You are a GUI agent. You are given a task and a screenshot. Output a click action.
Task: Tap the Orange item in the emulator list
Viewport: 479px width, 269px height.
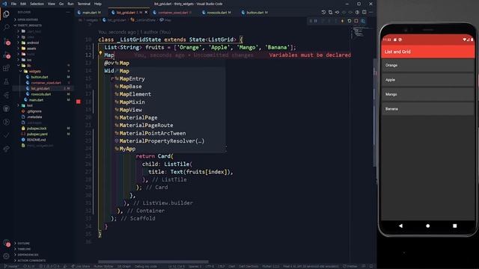(427, 65)
